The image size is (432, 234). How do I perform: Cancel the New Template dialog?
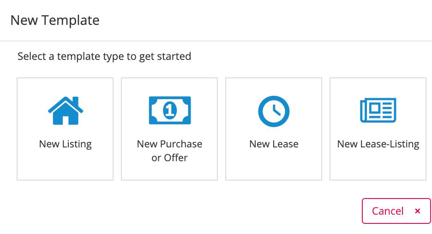tap(396, 211)
